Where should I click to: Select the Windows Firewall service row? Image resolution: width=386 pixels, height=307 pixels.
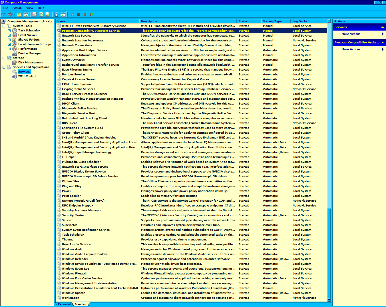[192, 274]
